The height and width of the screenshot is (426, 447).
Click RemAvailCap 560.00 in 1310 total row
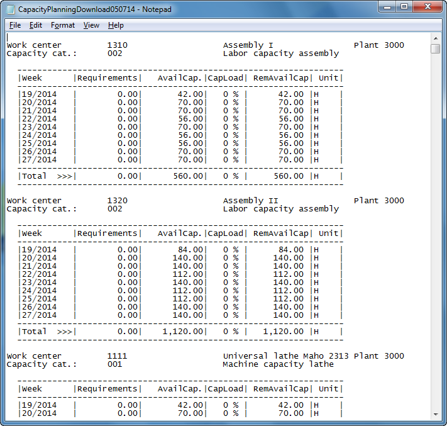pos(289,176)
